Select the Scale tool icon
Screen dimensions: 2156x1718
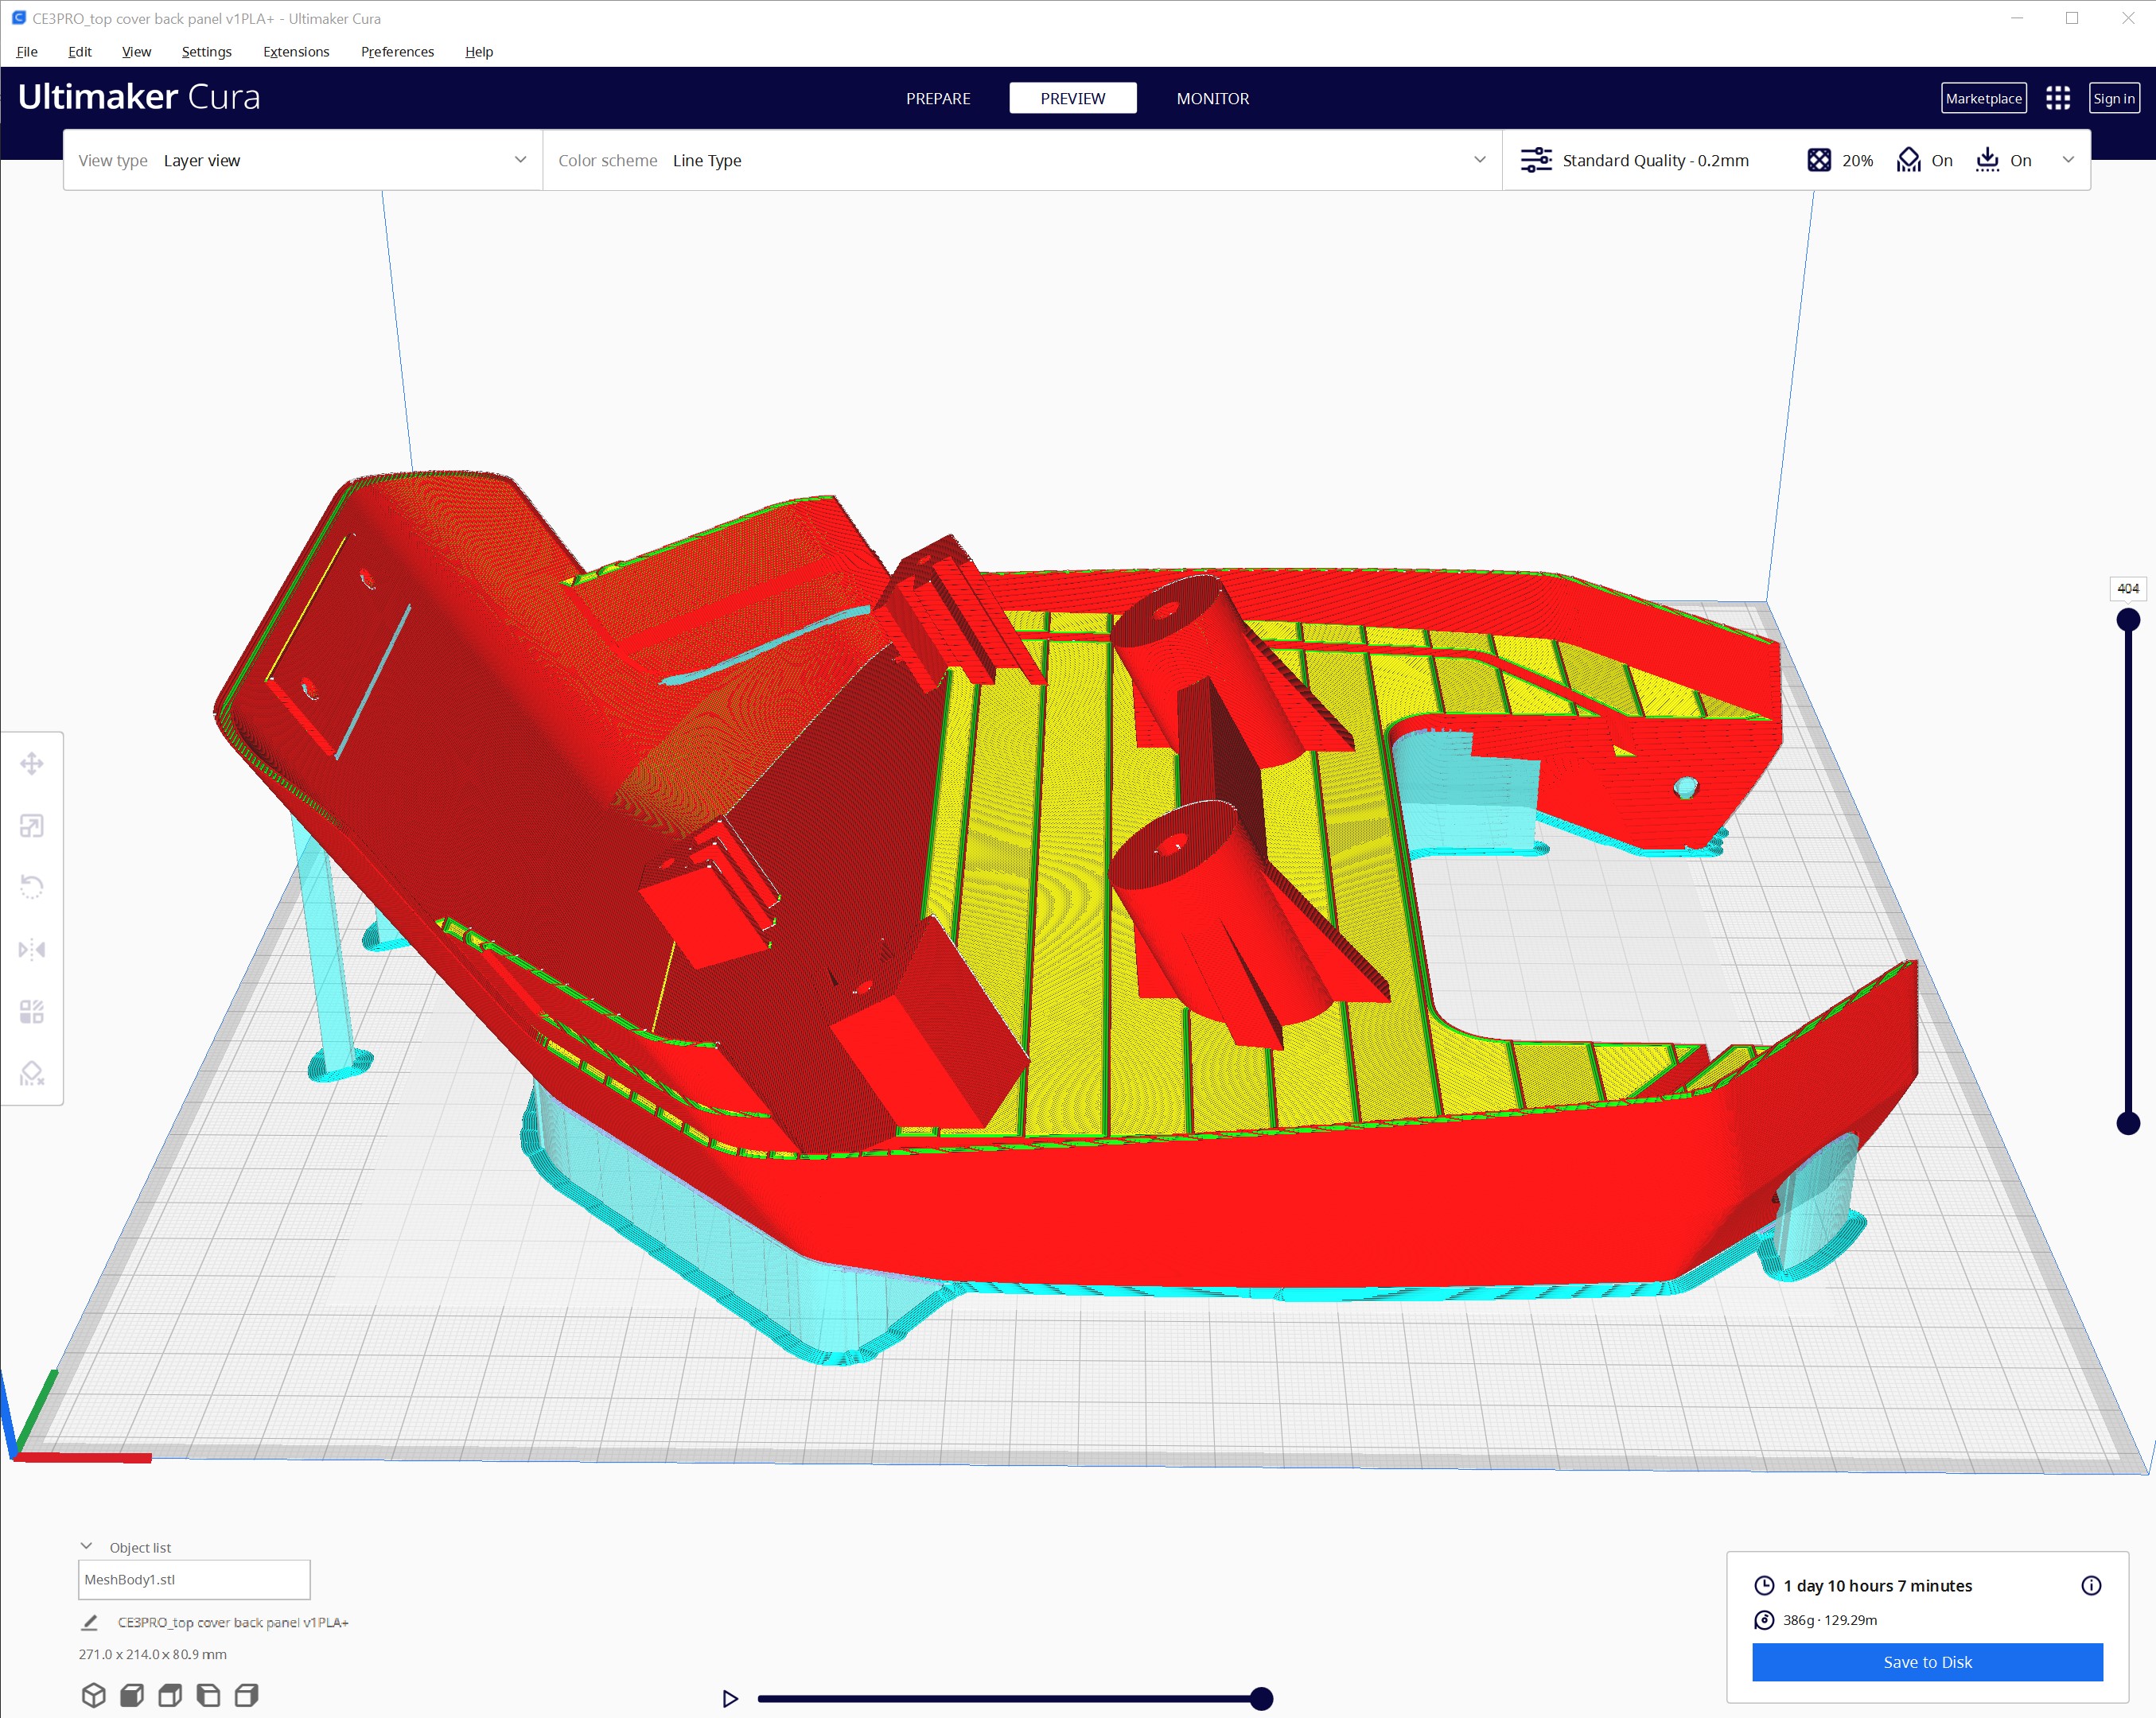tap(32, 826)
